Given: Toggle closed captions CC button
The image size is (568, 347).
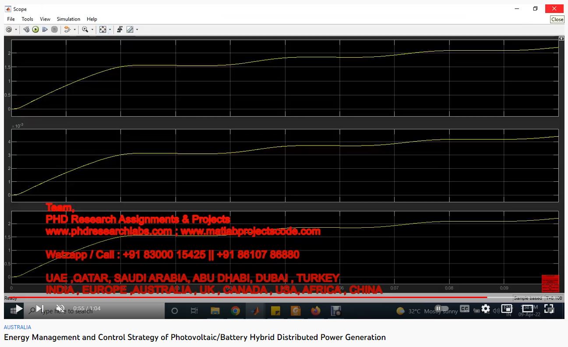Looking at the screenshot, I should (x=465, y=309).
